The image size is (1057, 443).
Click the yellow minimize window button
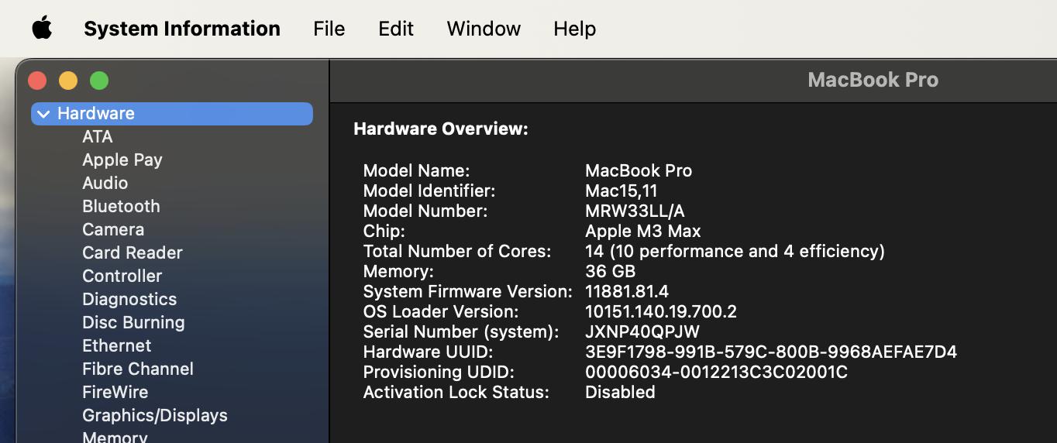click(x=68, y=81)
